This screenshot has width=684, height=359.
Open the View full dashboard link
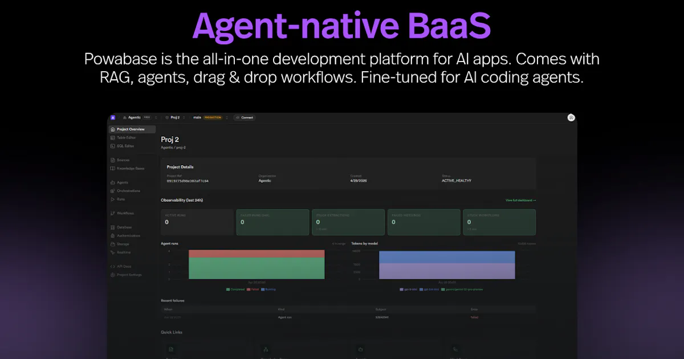(x=520, y=200)
